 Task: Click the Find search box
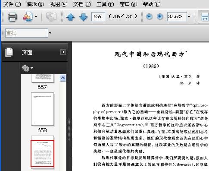(27, 33)
